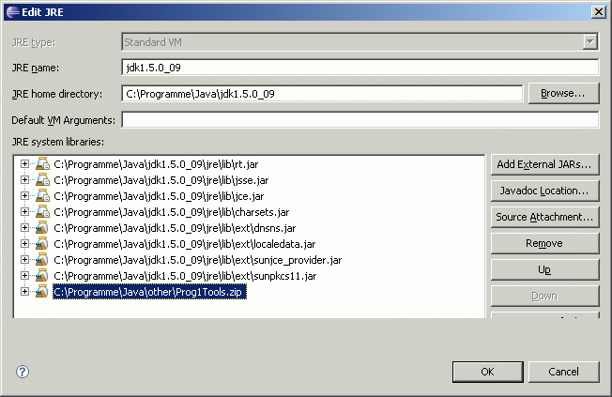612x397 pixels.
Task: Expand the Prog1Tools.zip tree node
Action: (24, 292)
